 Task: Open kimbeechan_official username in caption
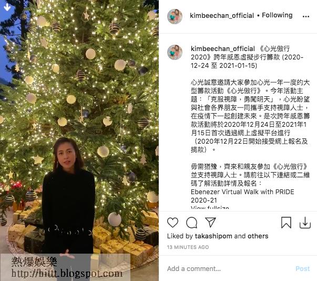tap(223, 48)
